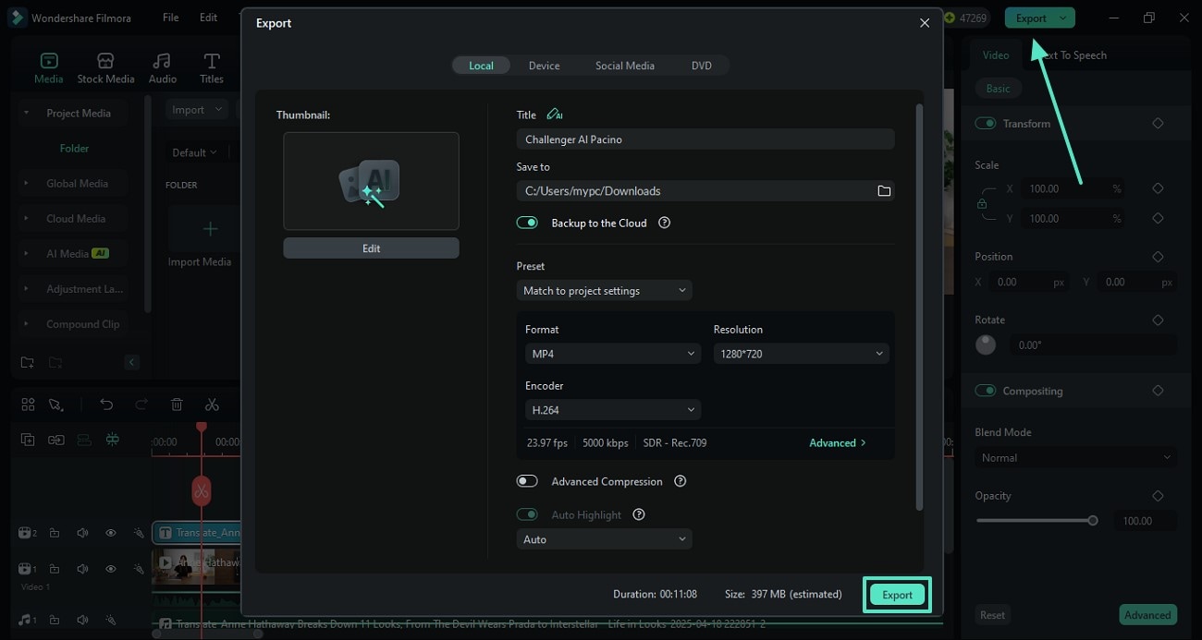Hide video track 2 with eye icon
The height and width of the screenshot is (640, 1202).
point(110,533)
